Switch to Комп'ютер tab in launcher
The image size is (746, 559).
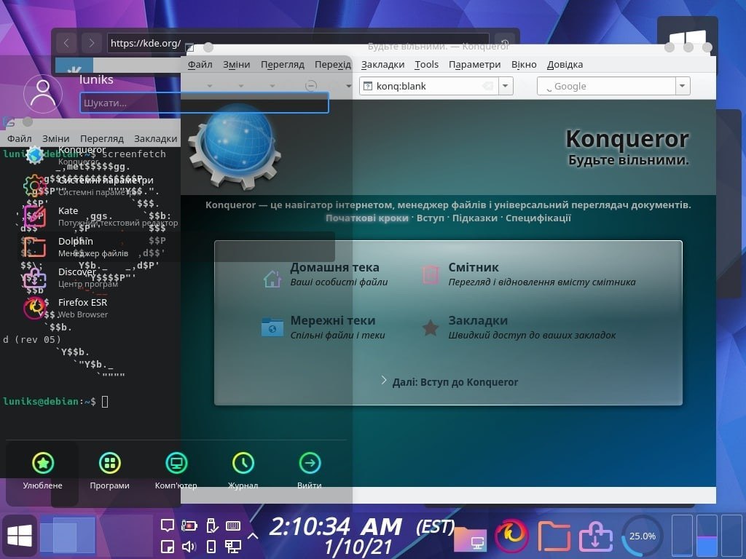176,471
